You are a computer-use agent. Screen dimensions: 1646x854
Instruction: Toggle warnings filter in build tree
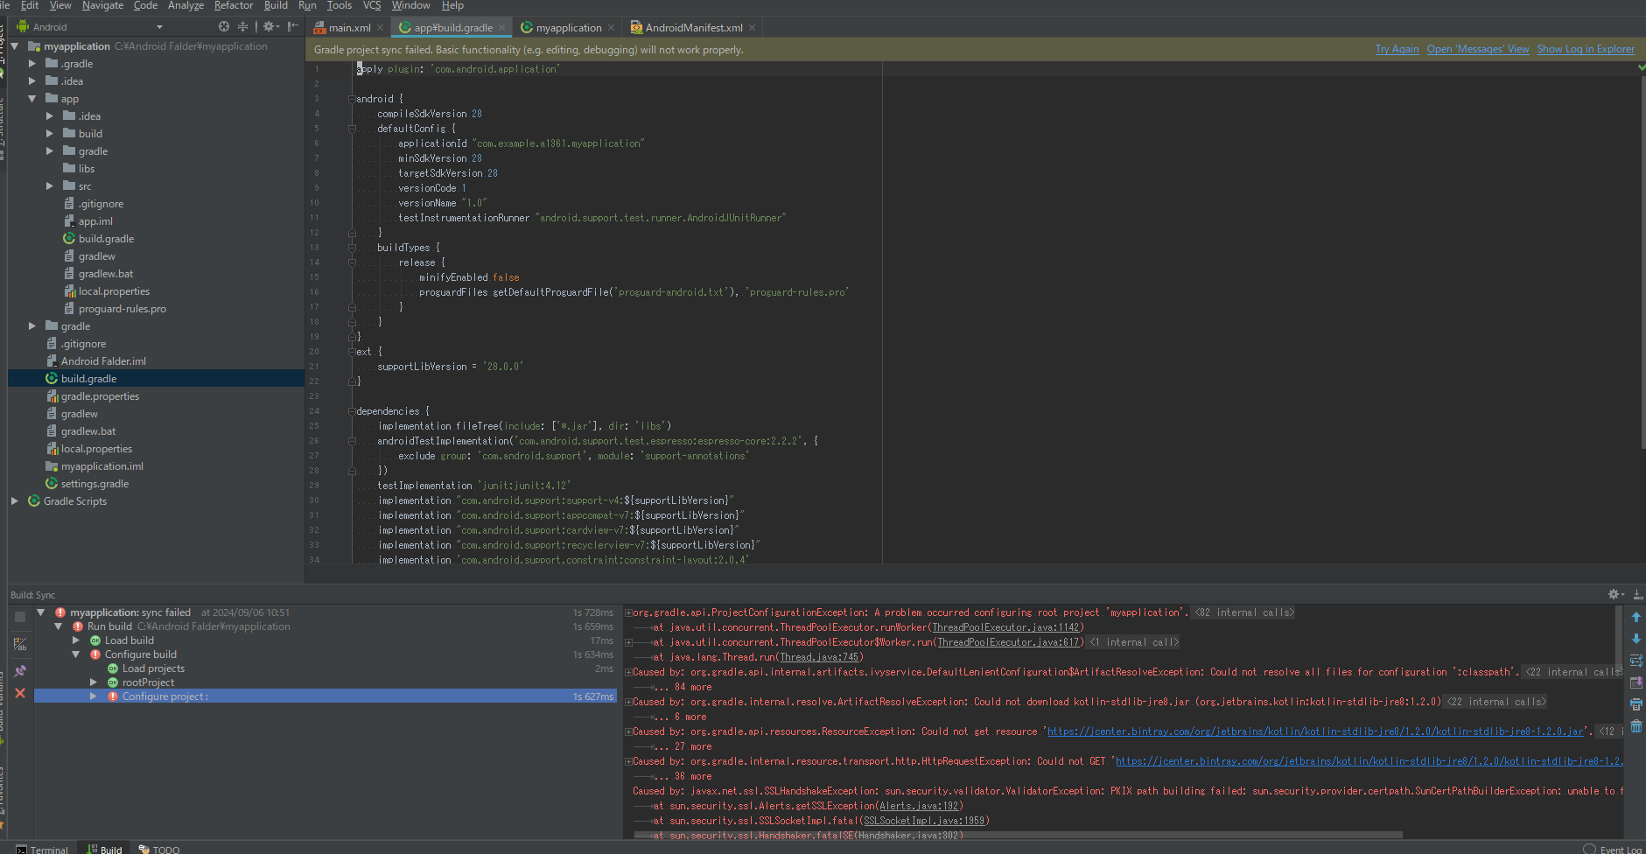coord(20,643)
